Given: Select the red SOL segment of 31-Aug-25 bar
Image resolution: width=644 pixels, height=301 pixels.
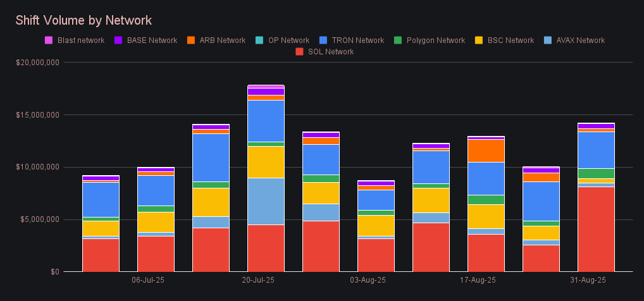Looking at the screenshot, I should (x=596, y=229).
